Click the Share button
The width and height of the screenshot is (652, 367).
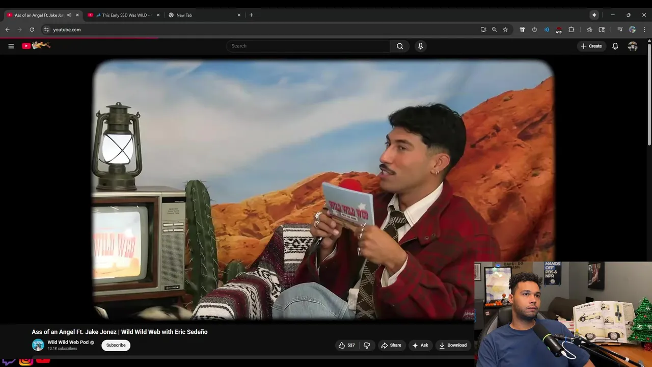click(391, 345)
